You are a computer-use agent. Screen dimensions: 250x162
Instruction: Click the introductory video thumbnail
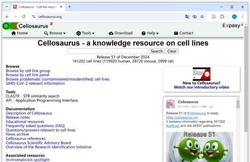(202, 74)
